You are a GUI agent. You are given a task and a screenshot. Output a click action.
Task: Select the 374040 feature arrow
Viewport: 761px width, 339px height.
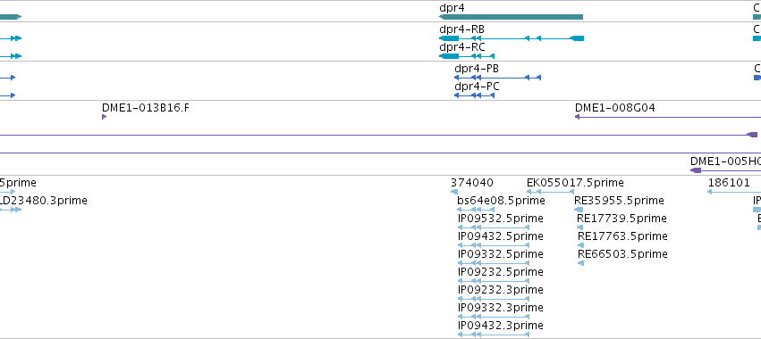(x=454, y=192)
